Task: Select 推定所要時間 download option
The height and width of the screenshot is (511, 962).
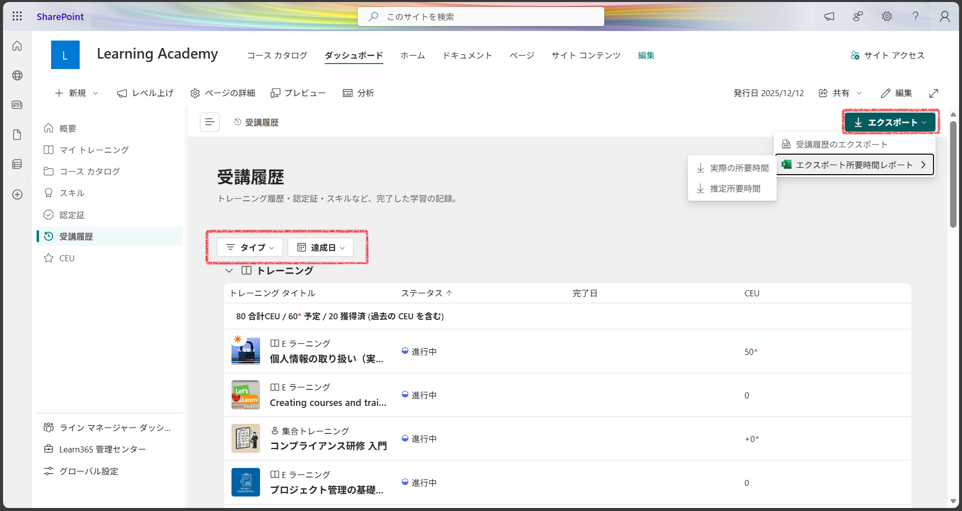Action: tap(733, 189)
